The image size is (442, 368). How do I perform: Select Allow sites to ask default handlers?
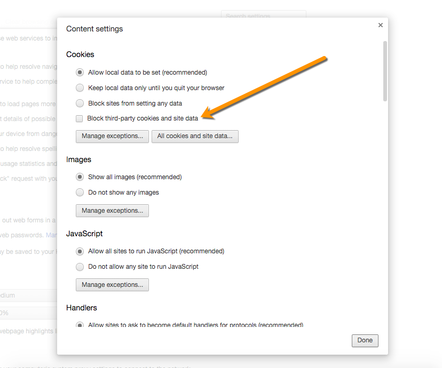[80, 325]
